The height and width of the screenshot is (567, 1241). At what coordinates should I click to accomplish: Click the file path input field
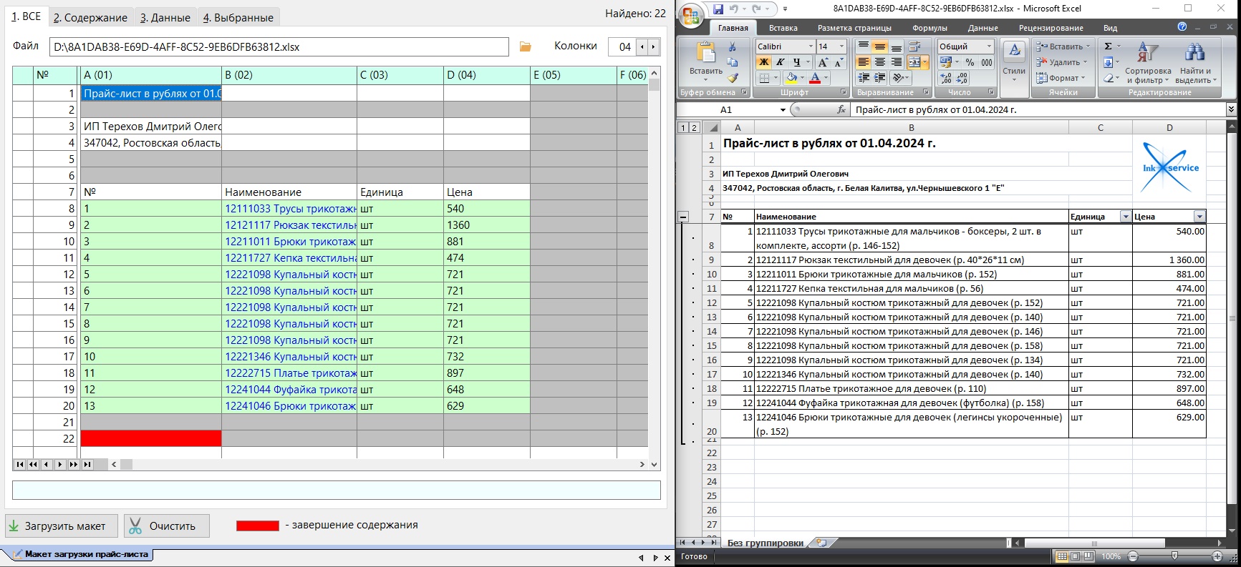click(279, 47)
